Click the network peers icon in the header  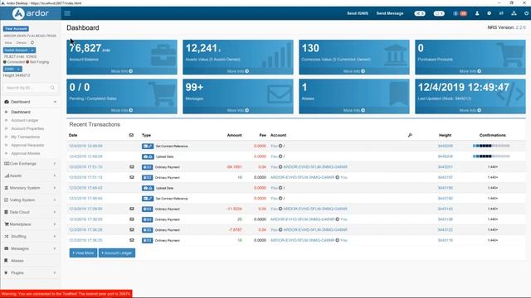point(514,13)
